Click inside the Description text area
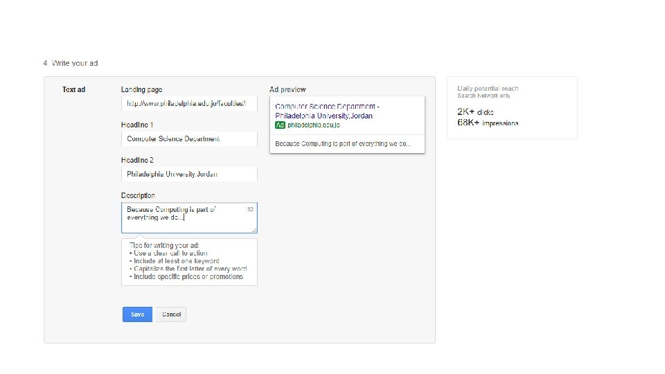 (189, 218)
